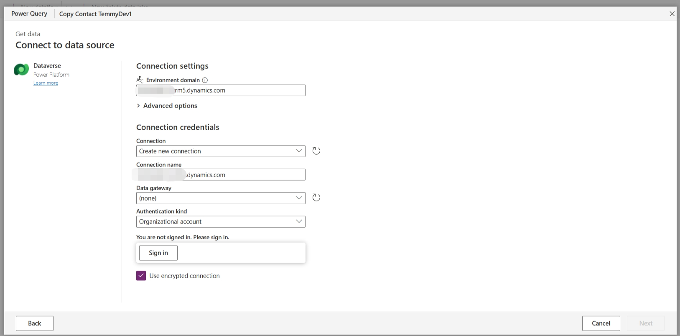Click the Use encrypted connection label
The width and height of the screenshot is (680, 336).
click(184, 276)
